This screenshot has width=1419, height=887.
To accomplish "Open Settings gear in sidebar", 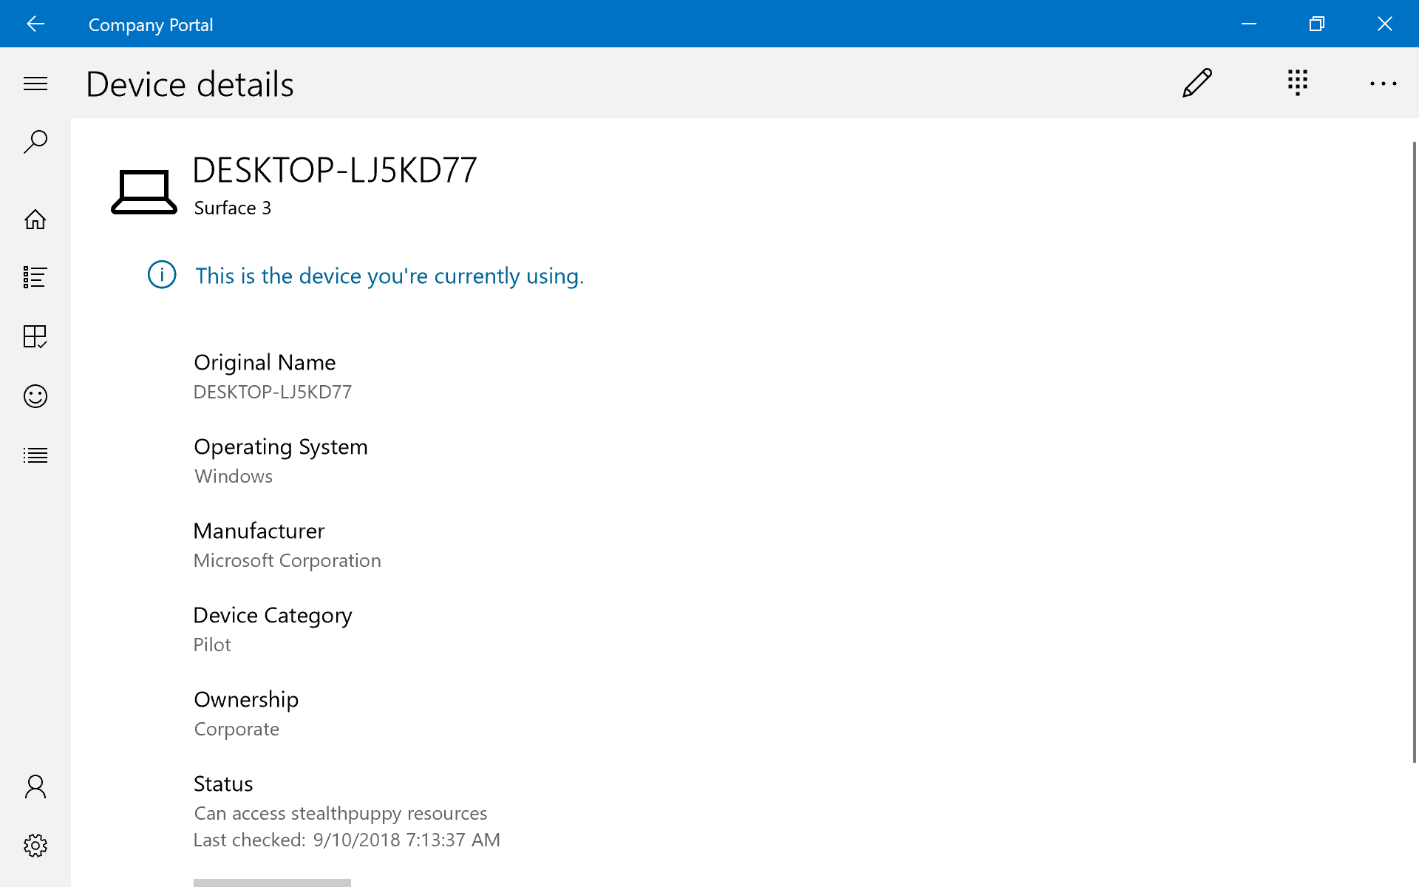I will [35, 844].
